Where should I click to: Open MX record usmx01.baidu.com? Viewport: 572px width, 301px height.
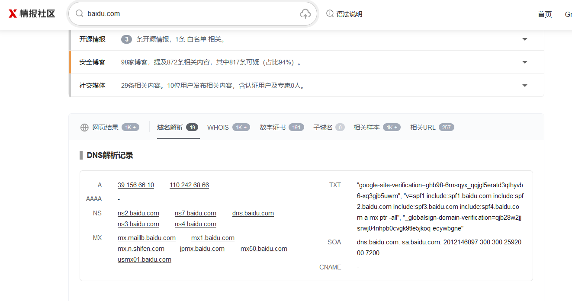[x=145, y=259]
